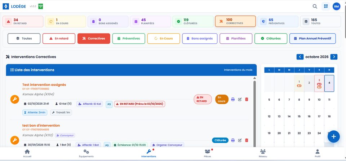The width and height of the screenshot is (346, 161).
Task: Select the Bons assignés filter tab
Action: click(x=200, y=39)
